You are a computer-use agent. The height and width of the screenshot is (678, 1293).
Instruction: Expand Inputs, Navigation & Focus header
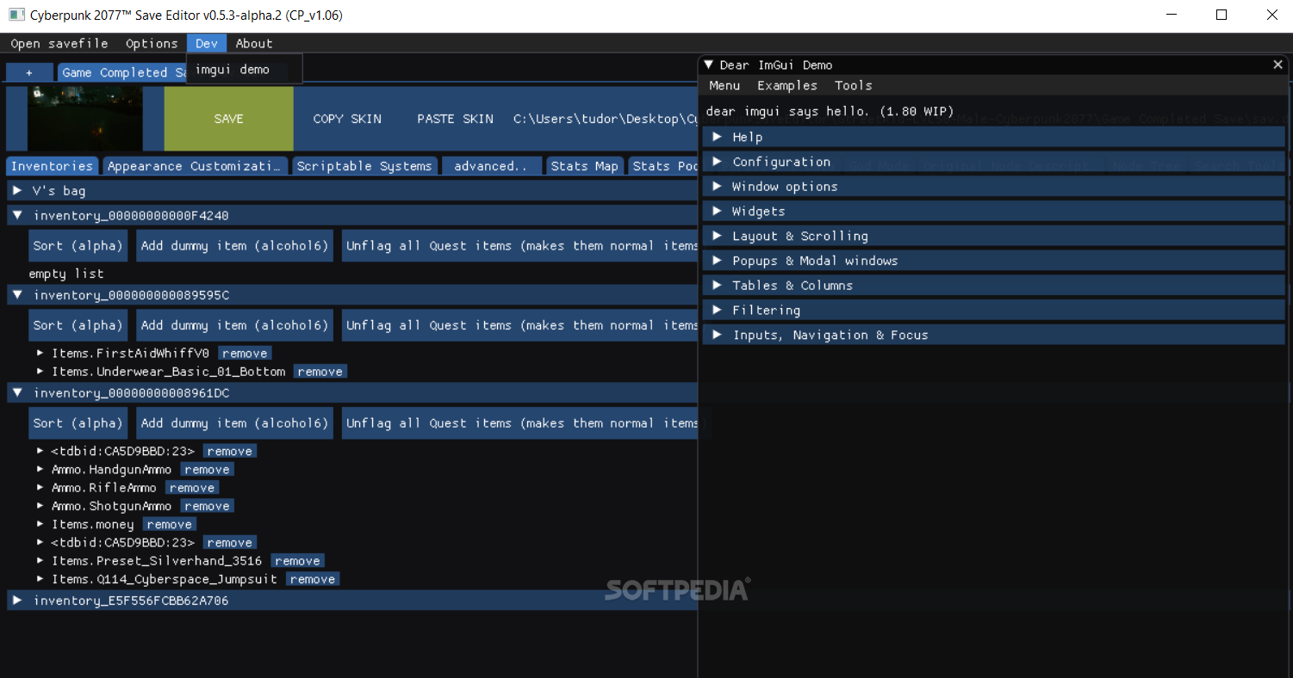tap(994, 335)
